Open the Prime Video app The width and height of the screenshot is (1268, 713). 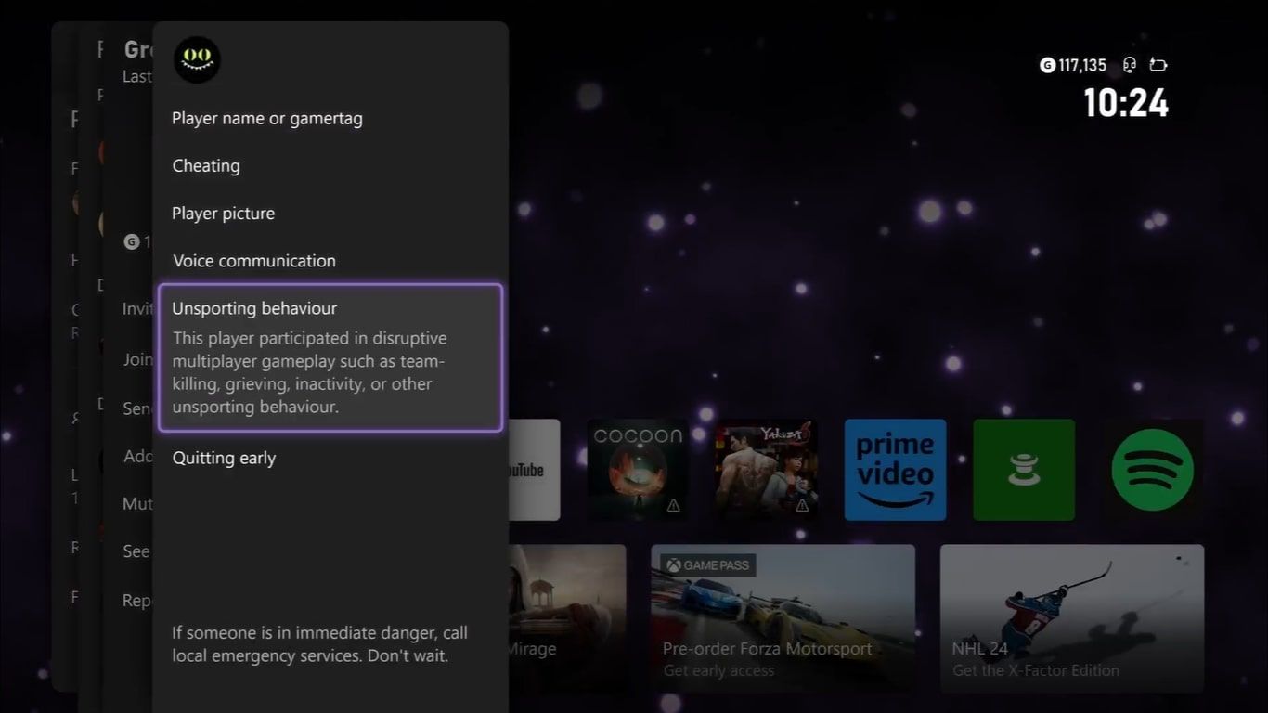896,470
